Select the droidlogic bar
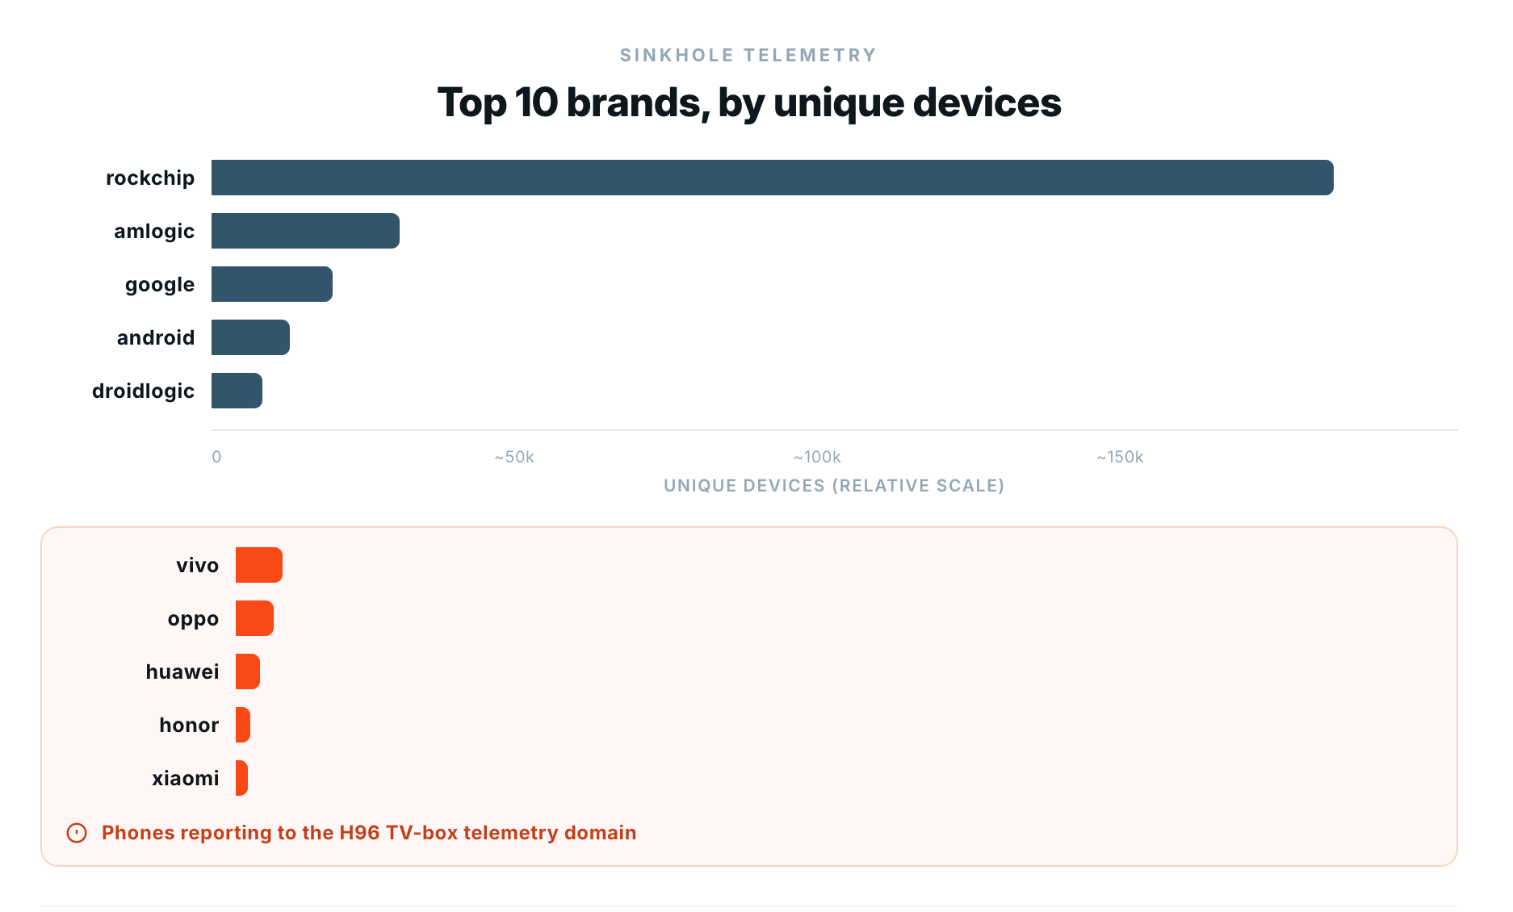The height and width of the screenshot is (912, 1513). click(237, 391)
